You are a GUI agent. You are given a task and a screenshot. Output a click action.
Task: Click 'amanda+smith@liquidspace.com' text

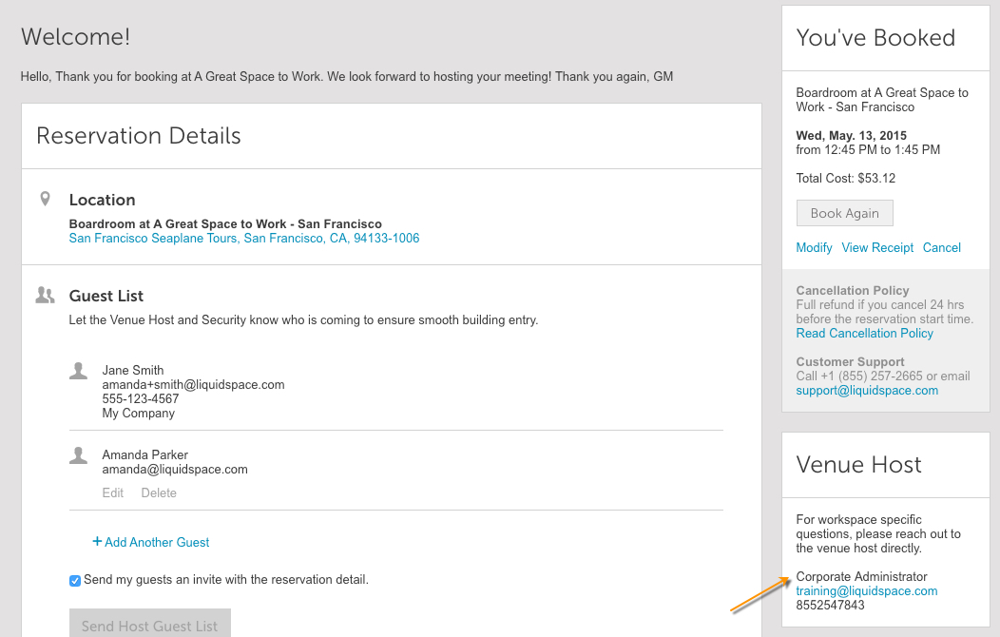coord(193,384)
